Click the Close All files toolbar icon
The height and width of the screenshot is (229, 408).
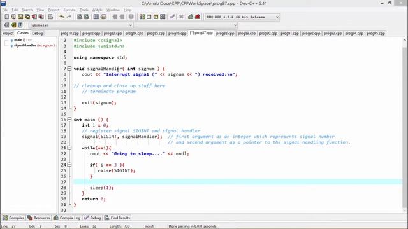click(x=41, y=17)
